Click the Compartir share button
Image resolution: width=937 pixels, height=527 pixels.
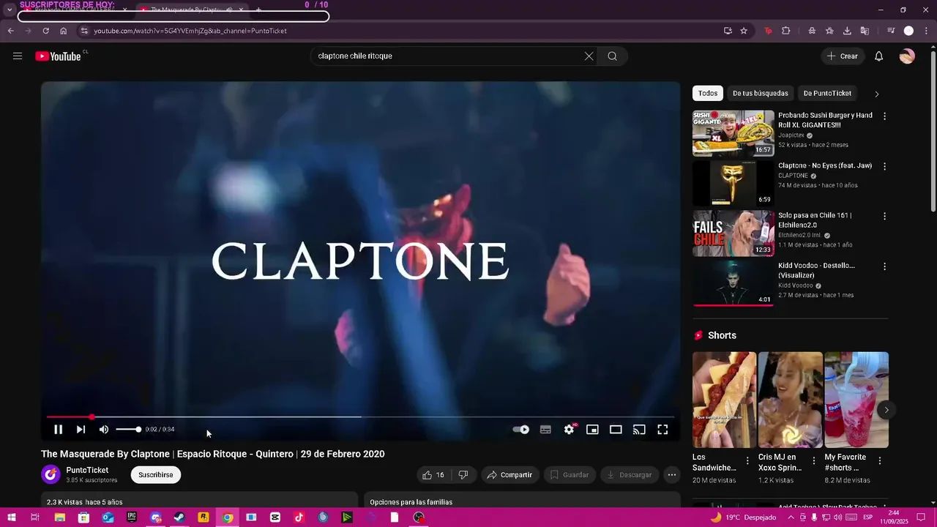pyautogui.click(x=509, y=475)
